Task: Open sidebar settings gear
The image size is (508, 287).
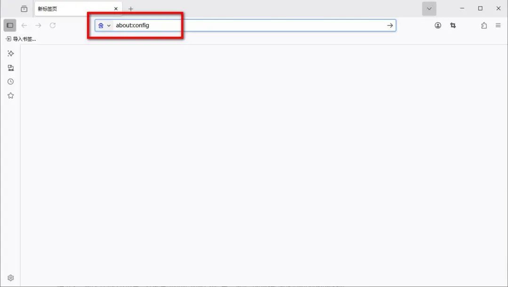Action: [x=11, y=278]
